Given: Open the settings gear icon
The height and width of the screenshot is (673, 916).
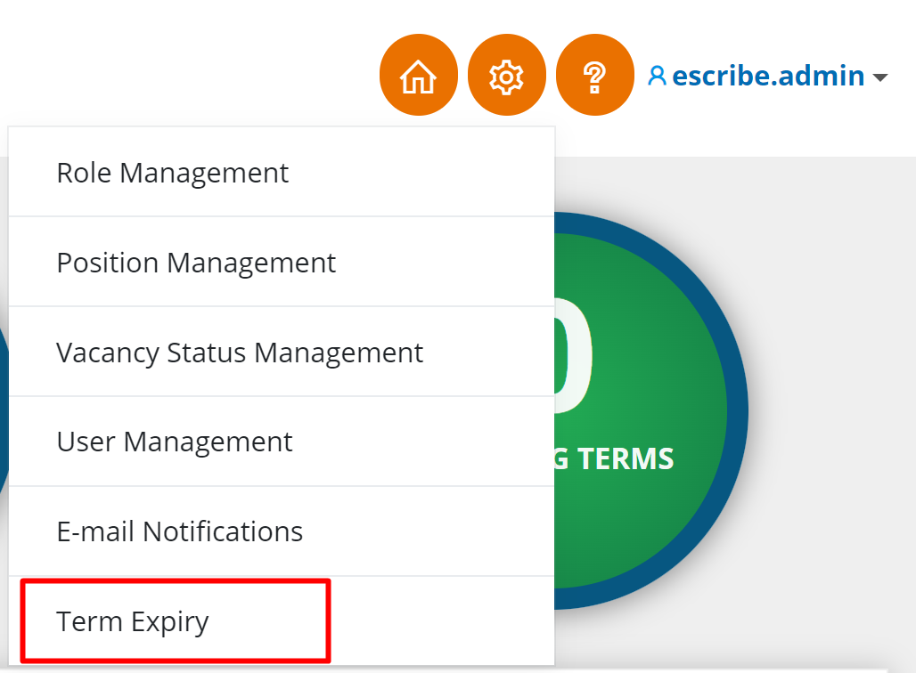Looking at the screenshot, I should tap(506, 77).
